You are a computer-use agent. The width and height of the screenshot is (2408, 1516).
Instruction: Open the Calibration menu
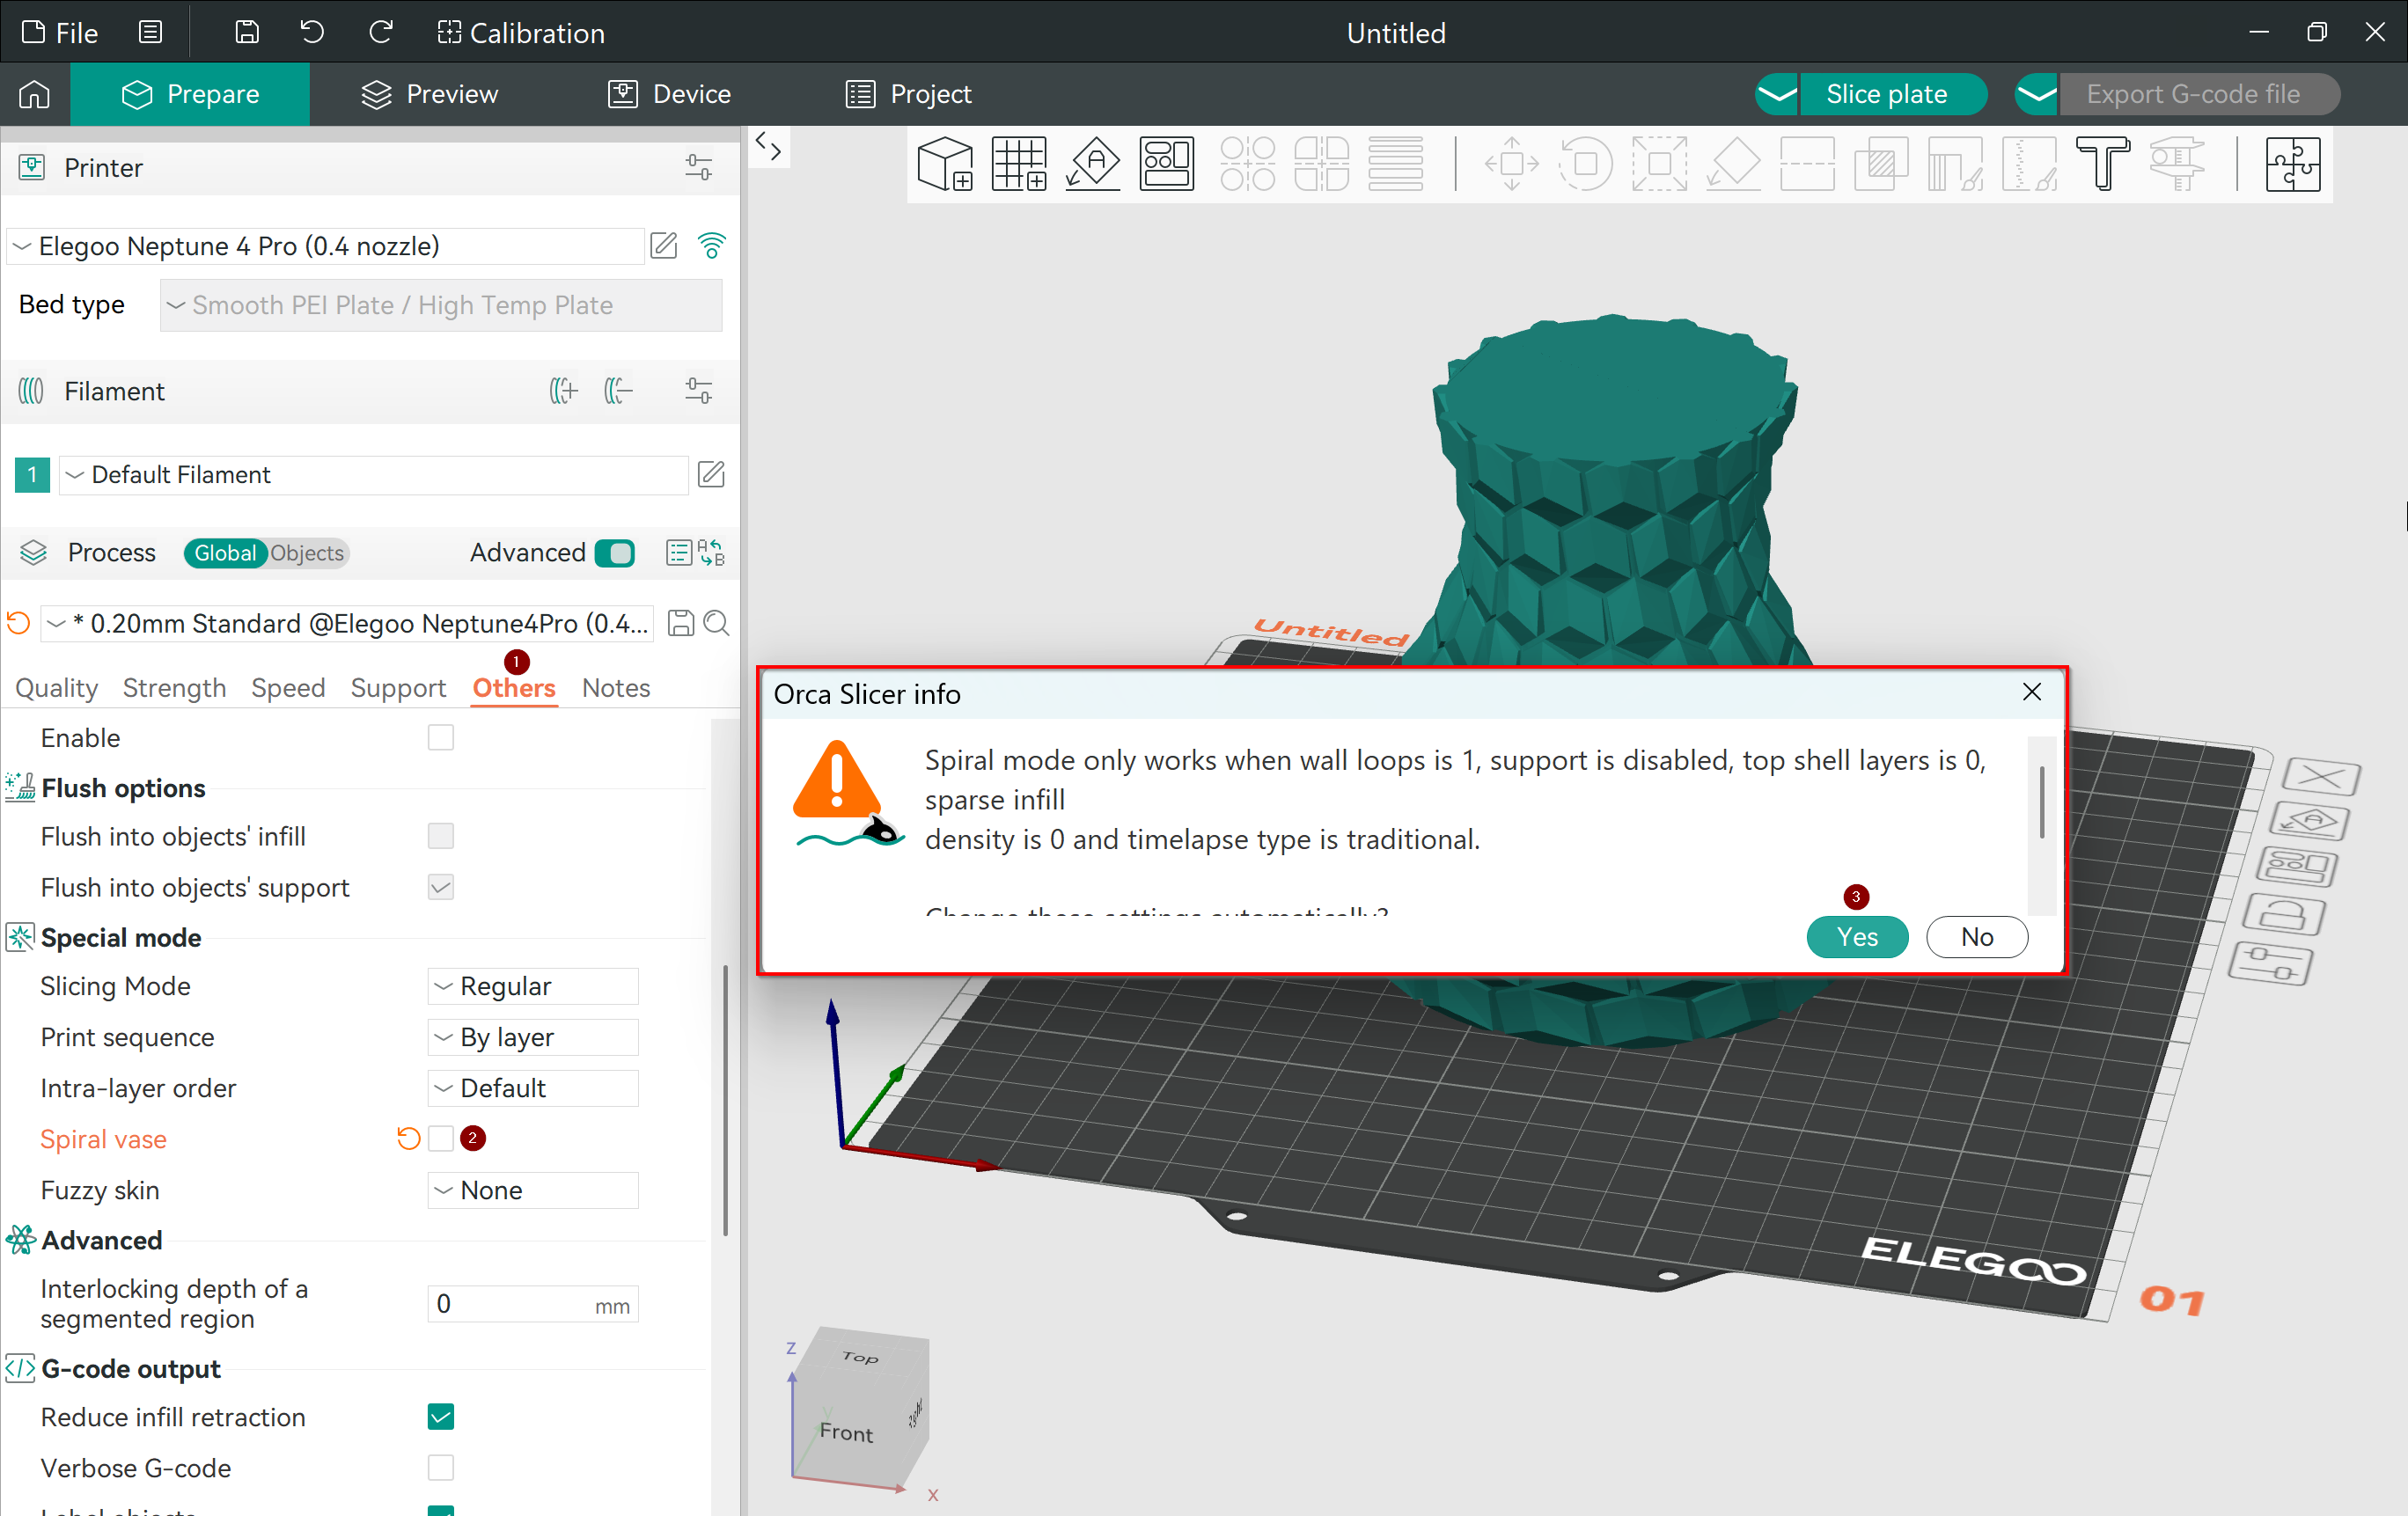click(x=521, y=33)
